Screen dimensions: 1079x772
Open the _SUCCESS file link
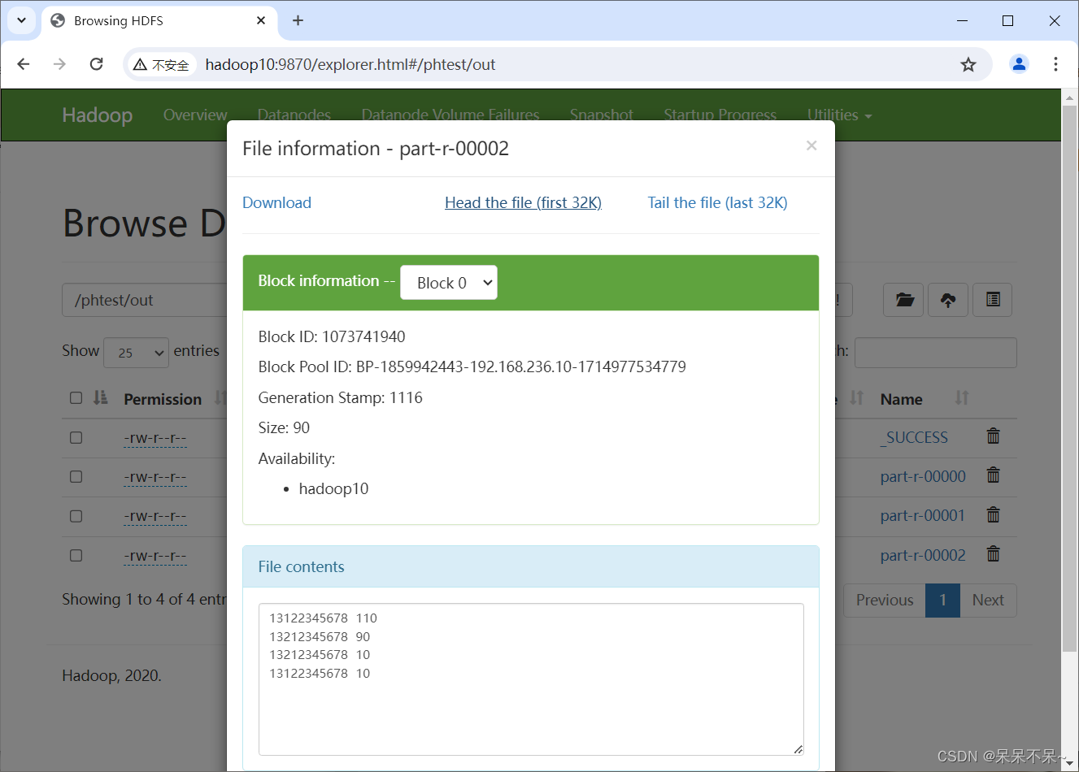[x=916, y=437]
